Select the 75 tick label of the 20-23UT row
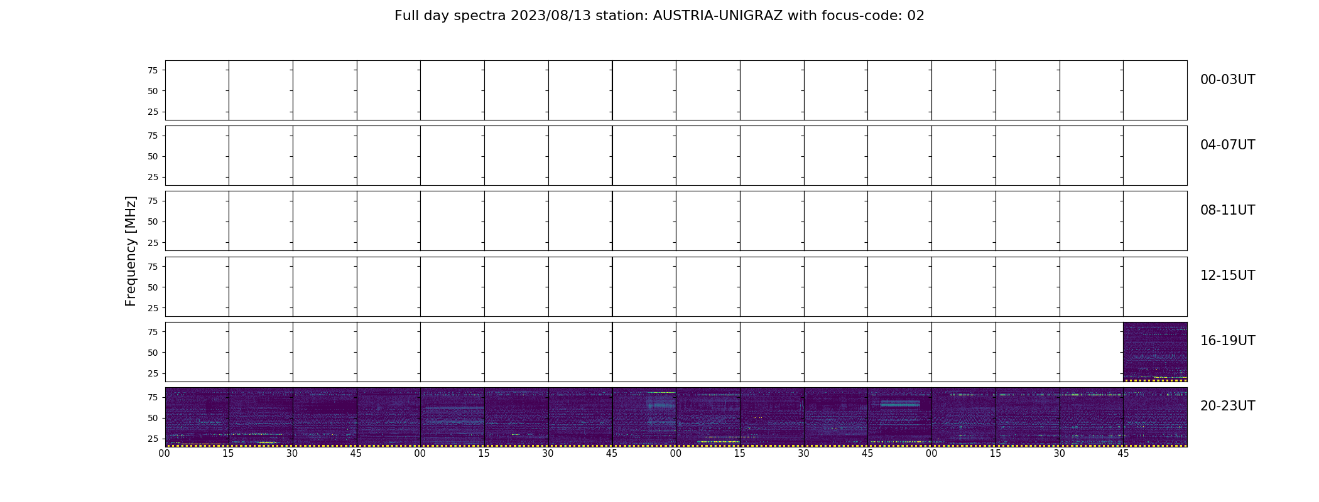Screen dimensions: 1319x502 coord(153,397)
